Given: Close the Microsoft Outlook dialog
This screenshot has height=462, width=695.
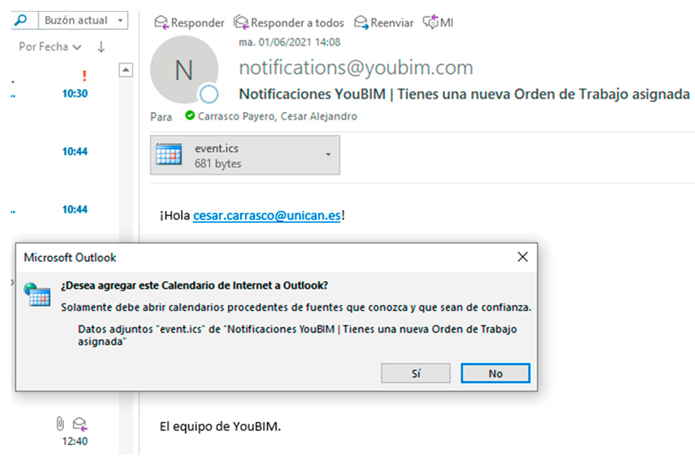Looking at the screenshot, I should [522, 257].
